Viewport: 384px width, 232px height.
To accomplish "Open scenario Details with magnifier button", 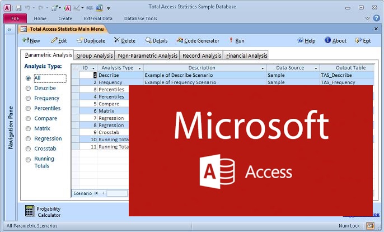I will click(157, 40).
